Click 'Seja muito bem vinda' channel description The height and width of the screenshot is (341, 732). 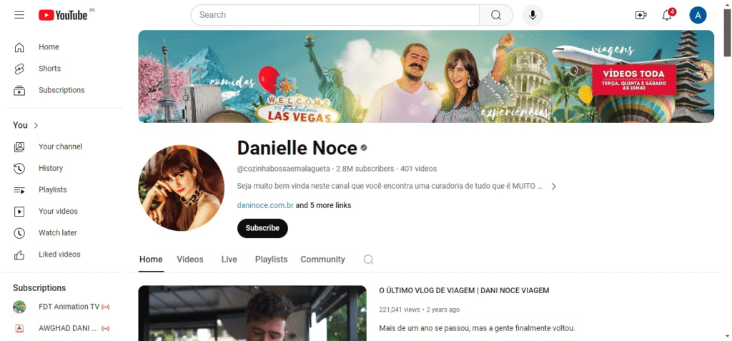point(390,187)
